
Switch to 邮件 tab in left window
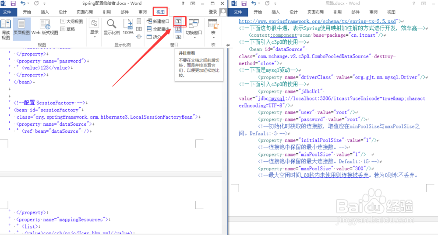[x=124, y=12]
